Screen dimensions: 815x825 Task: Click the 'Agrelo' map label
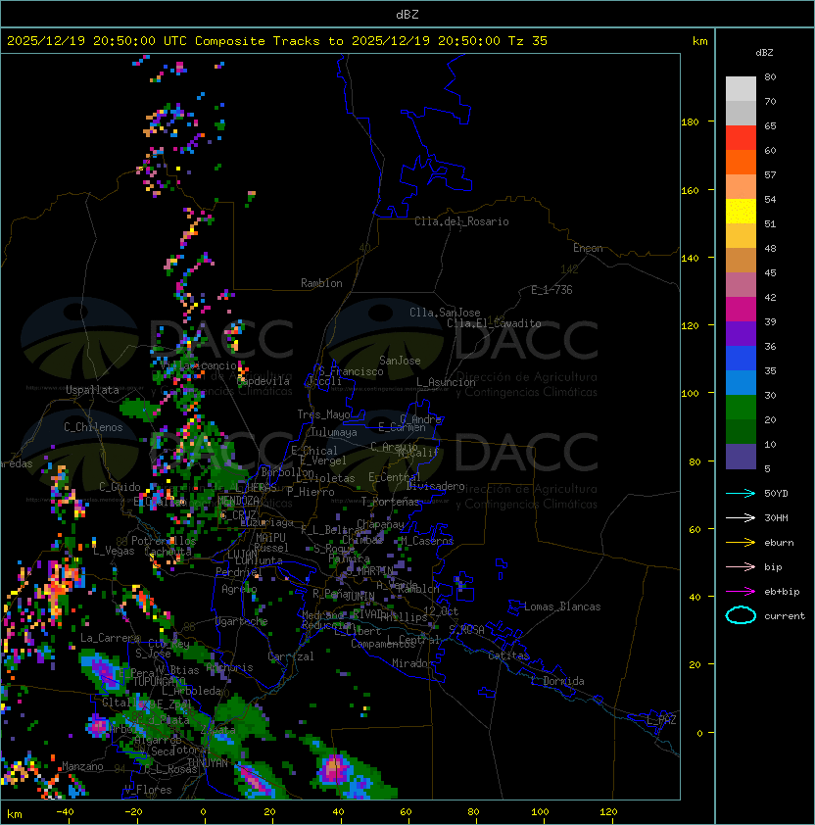pos(239,589)
